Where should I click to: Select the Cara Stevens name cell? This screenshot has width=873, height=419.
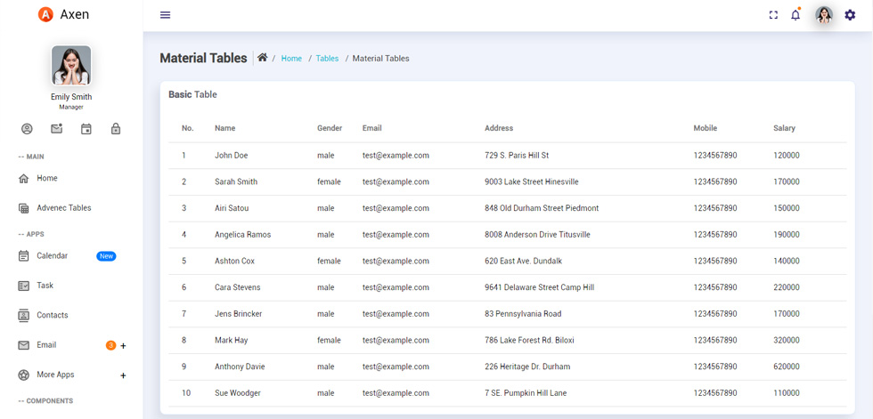237,287
